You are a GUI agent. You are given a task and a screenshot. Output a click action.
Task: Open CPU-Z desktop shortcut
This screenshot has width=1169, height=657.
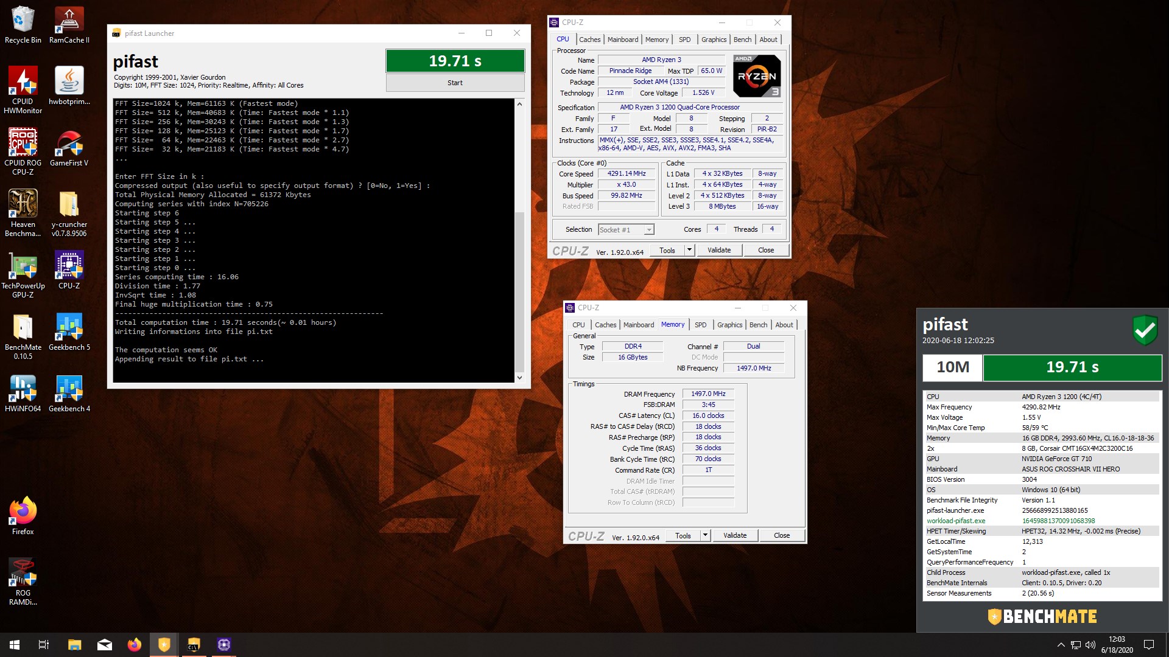pyautogui.click(x=69, y=270)
